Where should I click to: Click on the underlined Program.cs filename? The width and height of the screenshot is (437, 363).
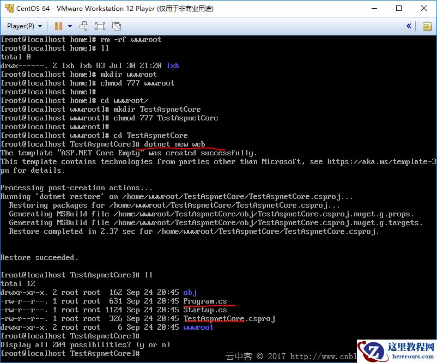(x=205, y=301)
